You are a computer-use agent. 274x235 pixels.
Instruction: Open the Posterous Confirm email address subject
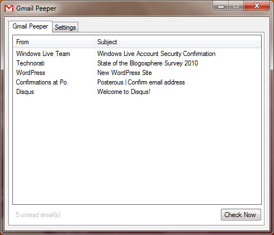click(x=141, y=82)
